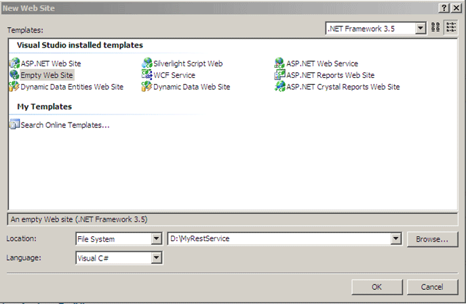Open the Location type dropdown
The image size is (466, 304).
157,239
